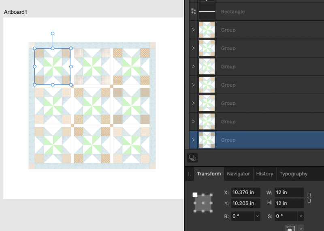The image size is (324, 231).
Task: Click the rotation handle above the selected block
Action: click(x=53, y=34)
